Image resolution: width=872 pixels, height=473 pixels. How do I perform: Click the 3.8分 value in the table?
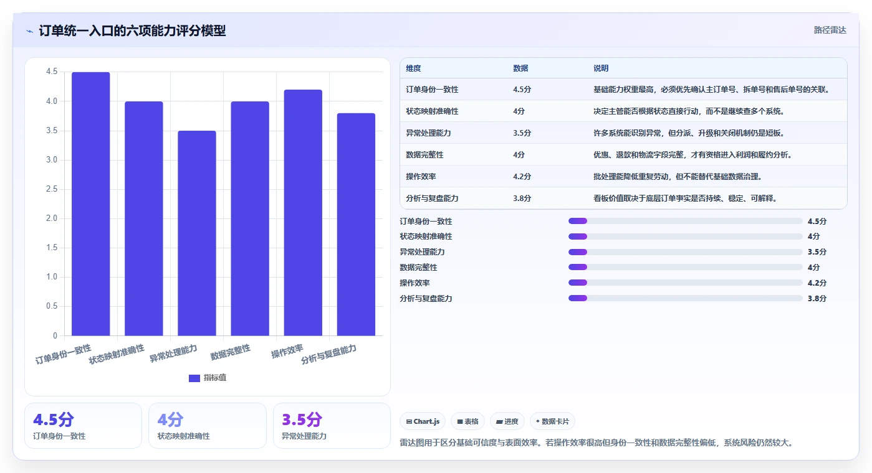(x=522, y=199)
